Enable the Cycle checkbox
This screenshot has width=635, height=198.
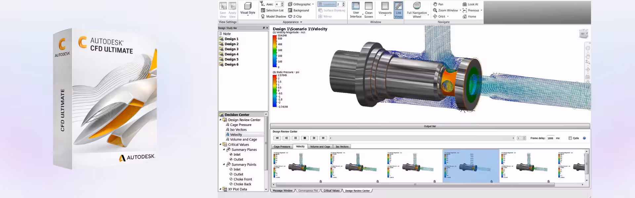tap(570, 138)
